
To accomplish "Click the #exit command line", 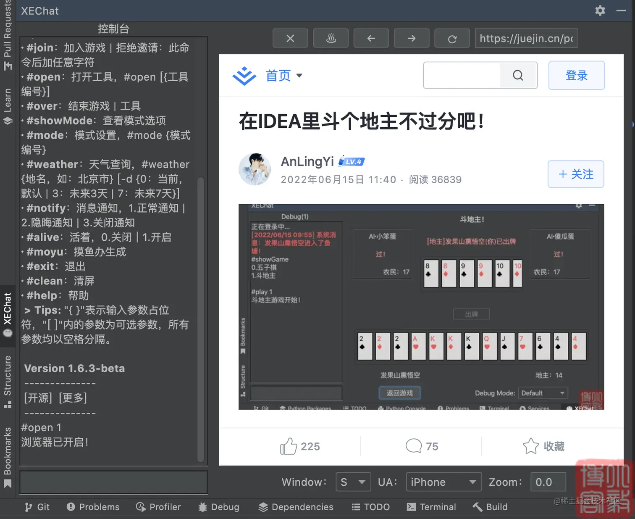I will click(x=54, y=266).
